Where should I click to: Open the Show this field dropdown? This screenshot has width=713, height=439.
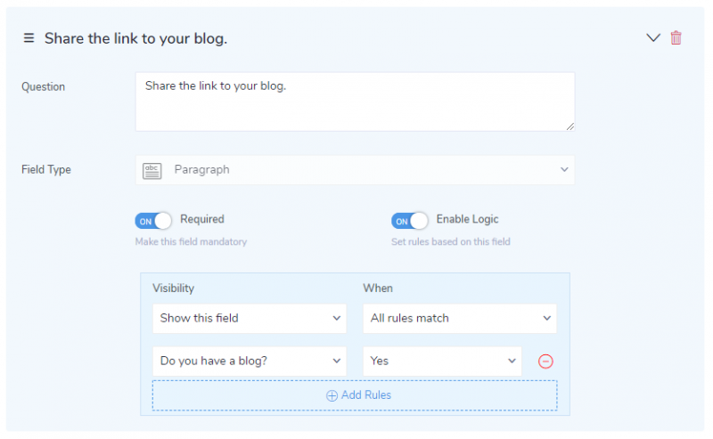249,318
